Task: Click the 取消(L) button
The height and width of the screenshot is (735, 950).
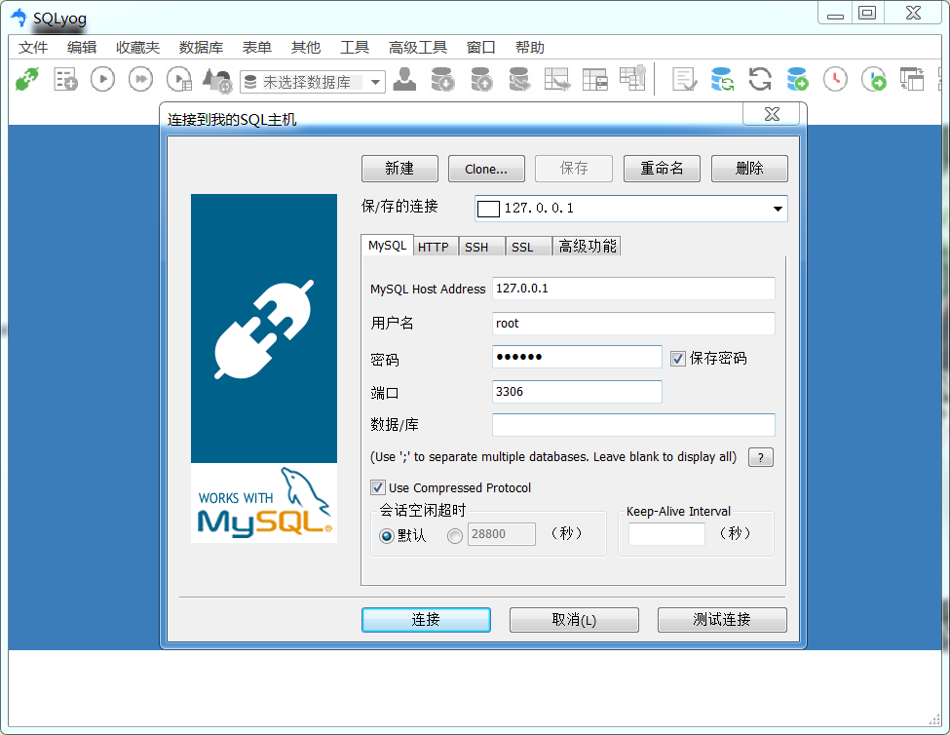Action: coord(574,620)
